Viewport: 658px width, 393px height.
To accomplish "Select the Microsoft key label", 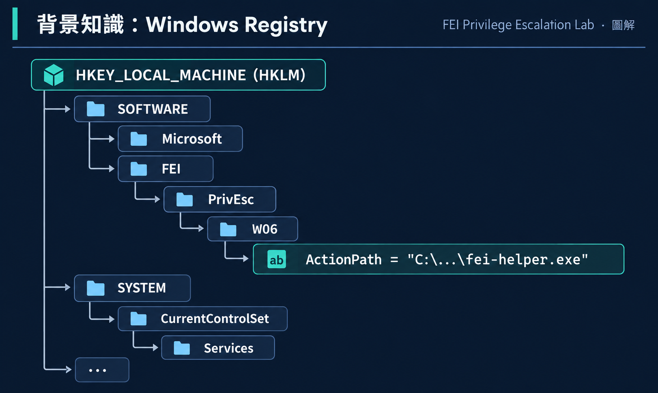I will point(192,139).
